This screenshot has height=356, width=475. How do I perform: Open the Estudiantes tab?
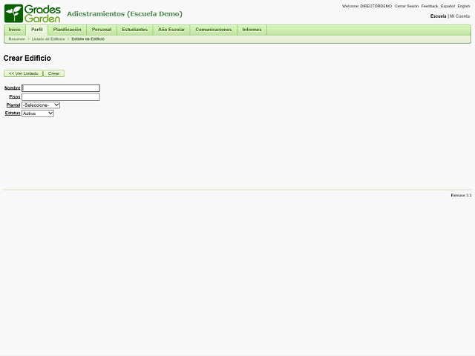pos(135,30)
